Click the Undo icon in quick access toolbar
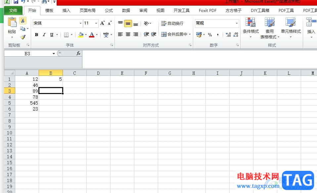 click(23, 2)
